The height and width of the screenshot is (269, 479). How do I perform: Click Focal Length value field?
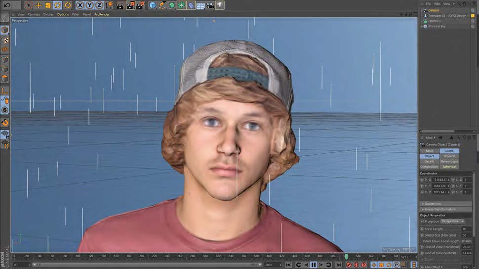(x=467, y=229)
